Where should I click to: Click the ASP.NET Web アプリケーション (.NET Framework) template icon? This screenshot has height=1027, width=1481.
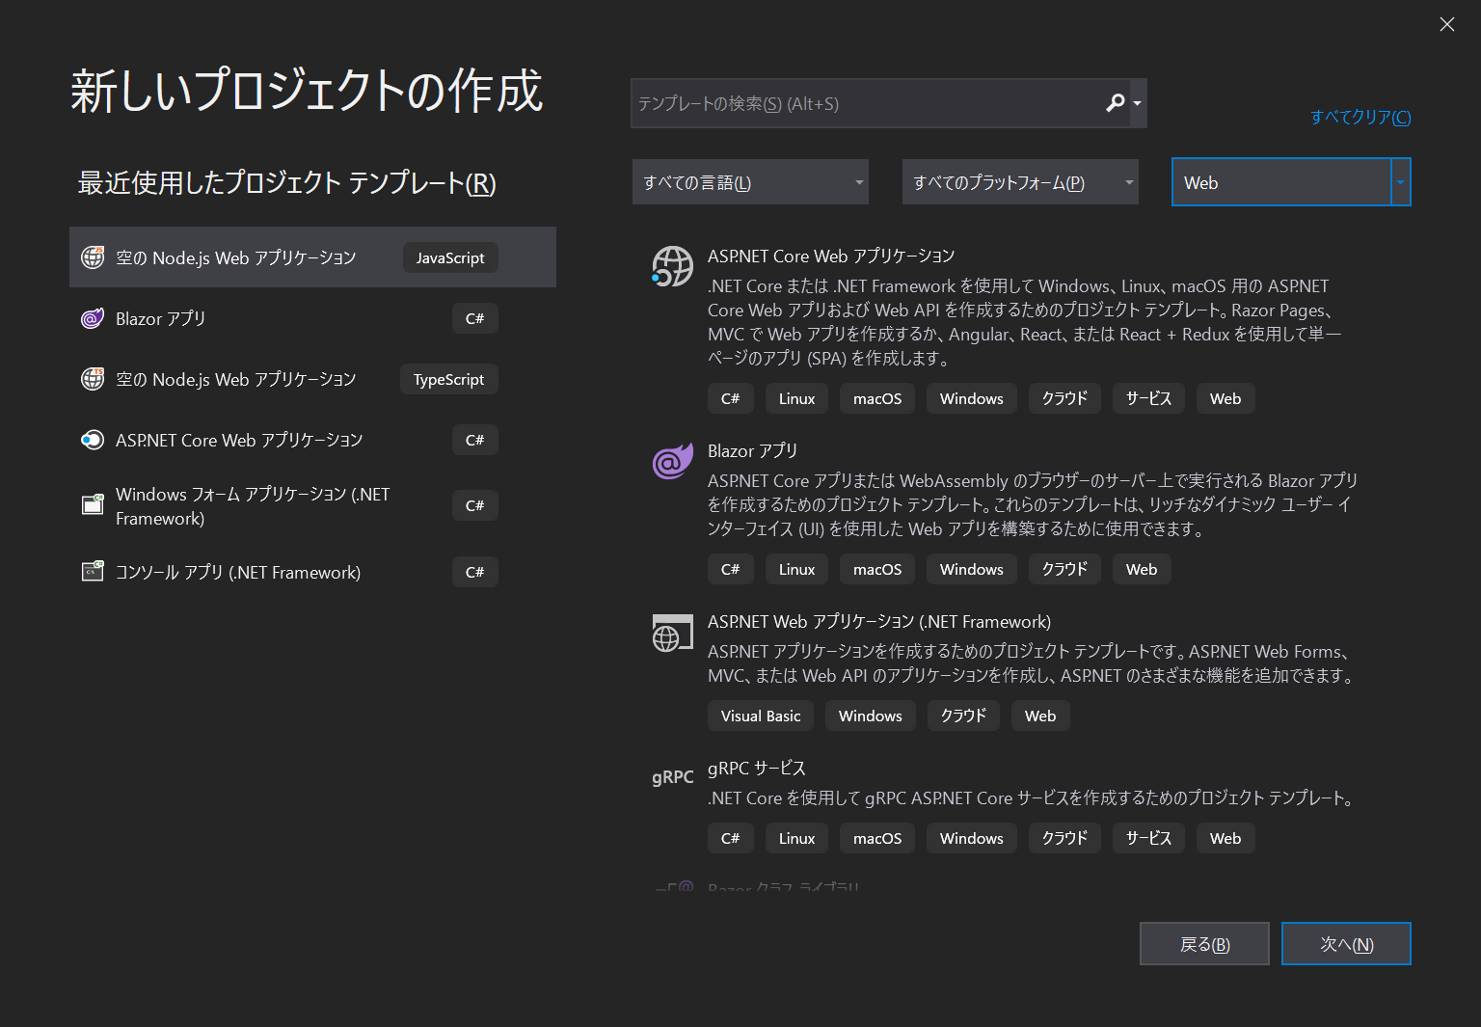[672, 633]
